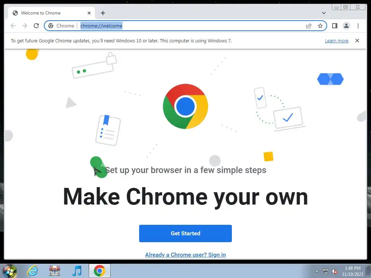Minimize the Chrome window

pos(337,7)
